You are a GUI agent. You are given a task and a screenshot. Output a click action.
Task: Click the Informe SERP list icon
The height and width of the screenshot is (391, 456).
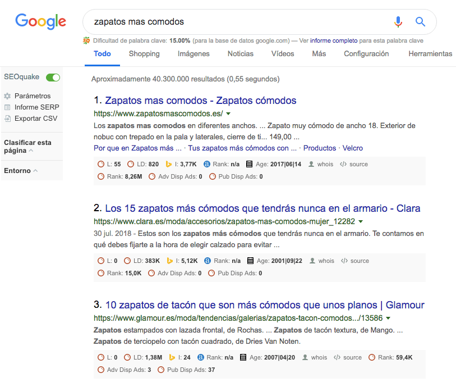coord(7,107)
